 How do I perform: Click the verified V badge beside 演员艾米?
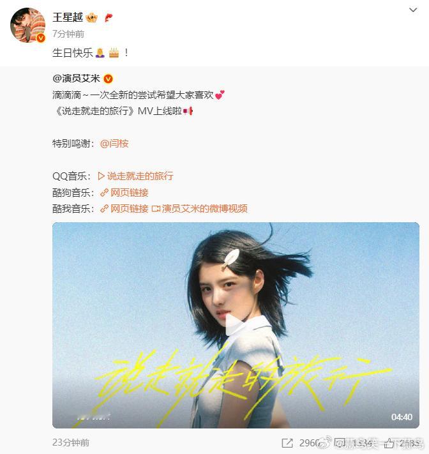click(109, 79)
